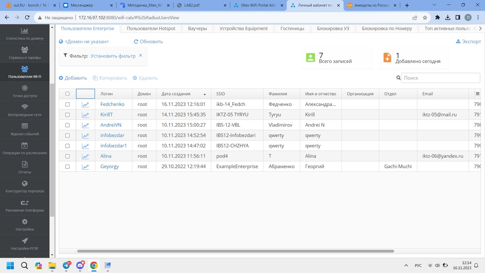Open statistics chart icon for infobezdar1

pyautogui.click(x=86, y=146)
